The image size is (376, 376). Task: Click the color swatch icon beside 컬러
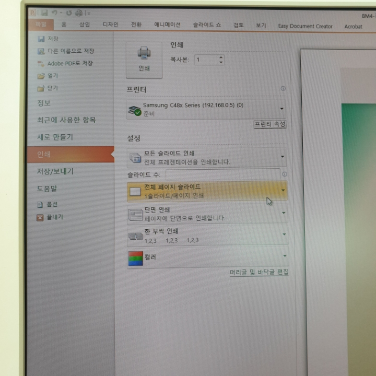[x=135, y=258]
